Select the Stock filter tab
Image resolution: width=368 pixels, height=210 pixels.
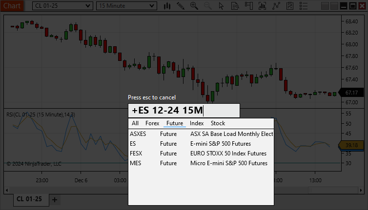(x=218, y=123)
